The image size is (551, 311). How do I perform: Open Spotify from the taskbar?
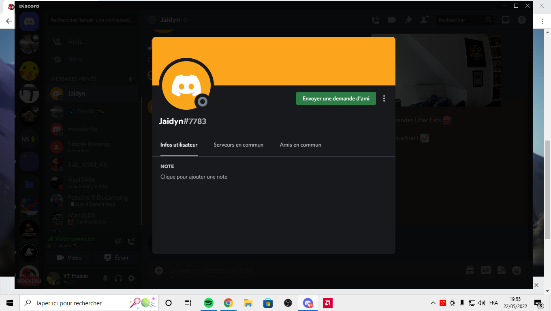click(x=209, y=303)
